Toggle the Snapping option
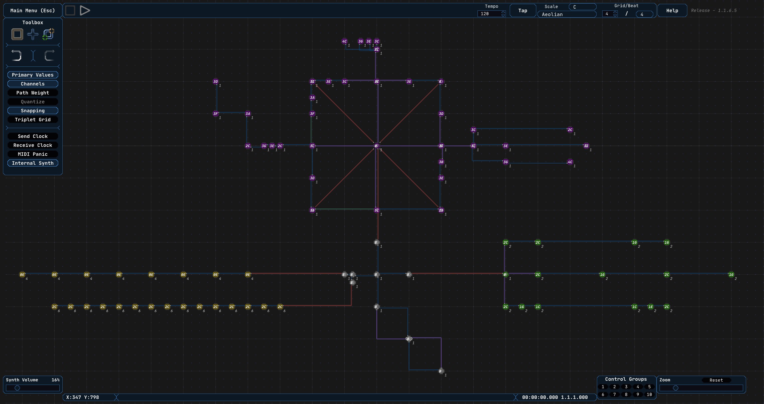The image size is (764, 404). tap(33, 111)
